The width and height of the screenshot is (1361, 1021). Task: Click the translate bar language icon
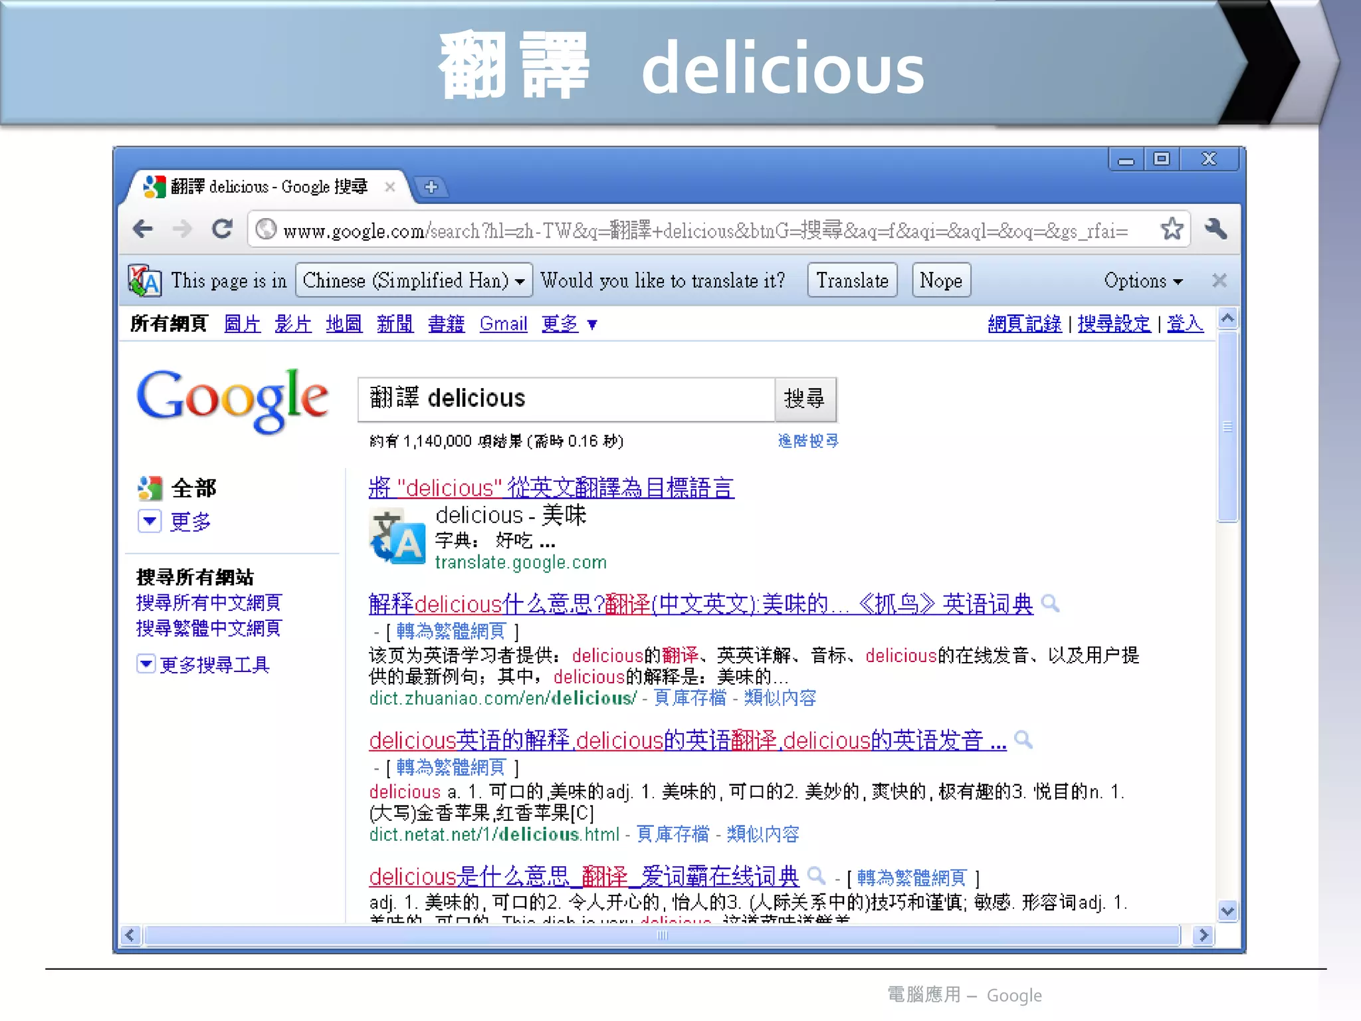coord(144,281)
